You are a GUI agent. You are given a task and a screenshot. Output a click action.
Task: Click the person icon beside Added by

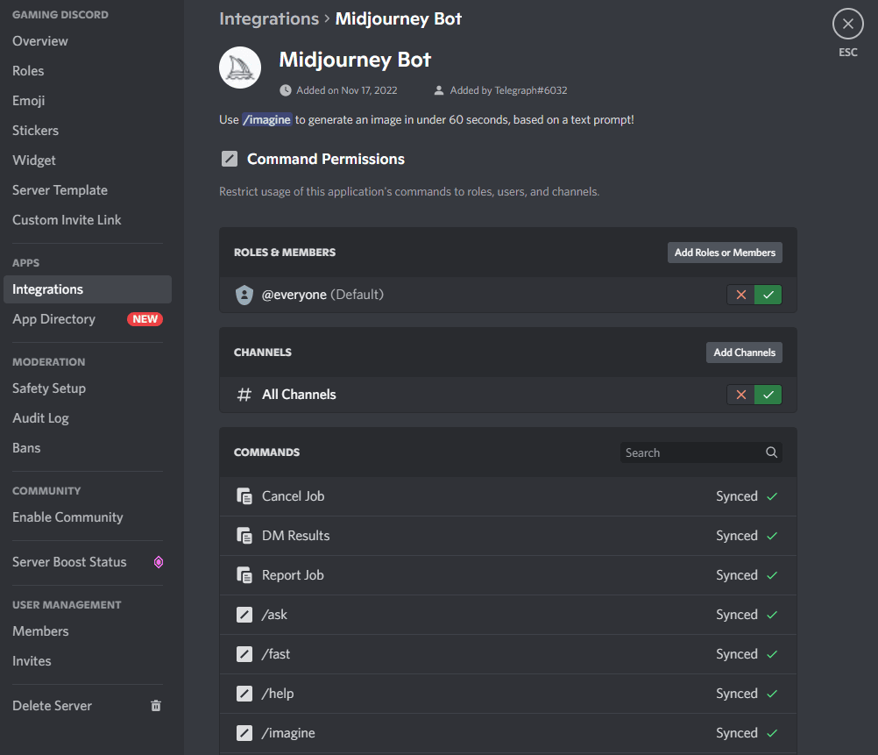click(439, 90)
